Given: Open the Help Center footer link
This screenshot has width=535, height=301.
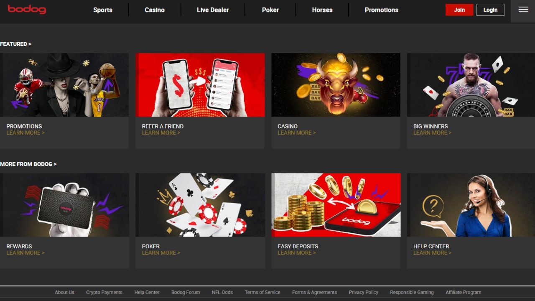Looking at the screenshot, I should pos(147,293).
